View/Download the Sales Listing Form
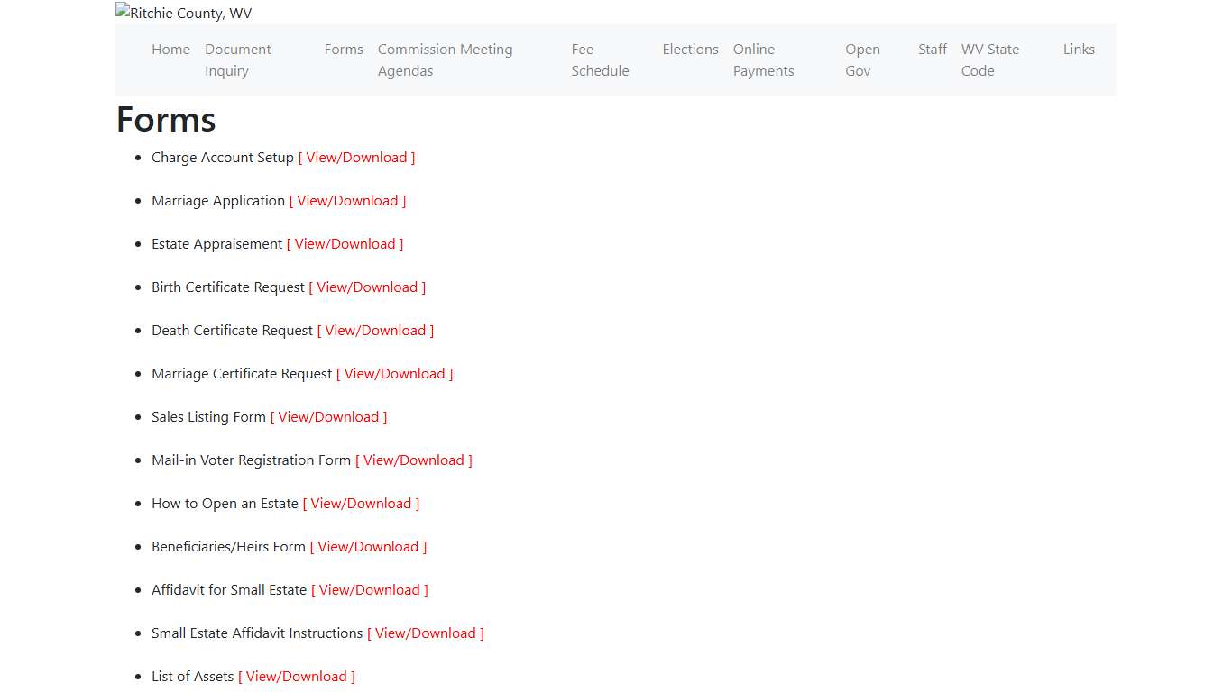This screenshot has height=692, width=1232. [x=328, y=417]
